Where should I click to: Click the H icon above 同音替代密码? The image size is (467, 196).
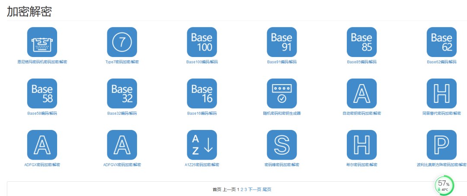(x=441, y=93)
